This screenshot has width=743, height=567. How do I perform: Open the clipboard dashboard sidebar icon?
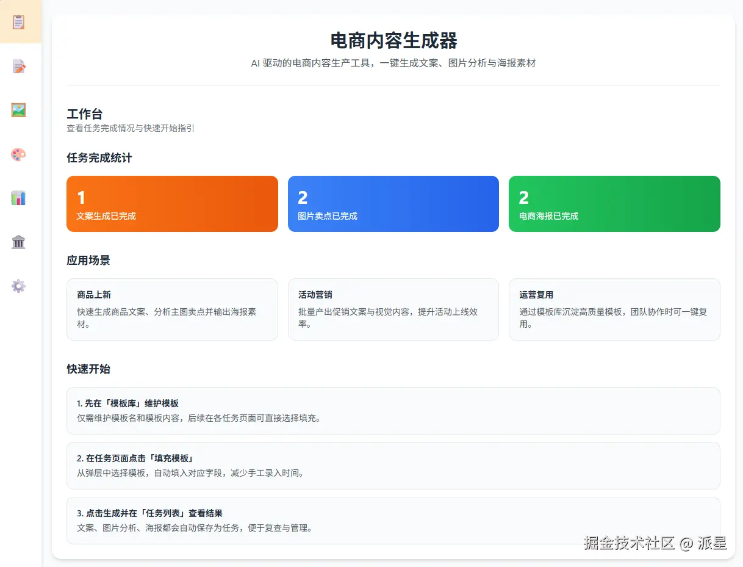(x=19, y=22)
